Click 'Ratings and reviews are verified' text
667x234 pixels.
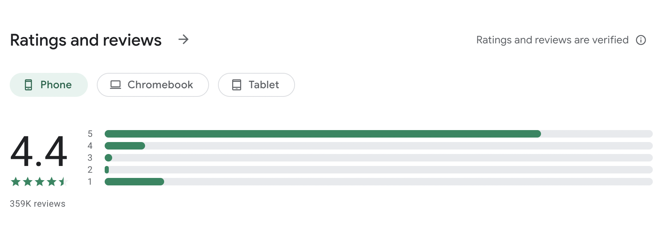552,40
